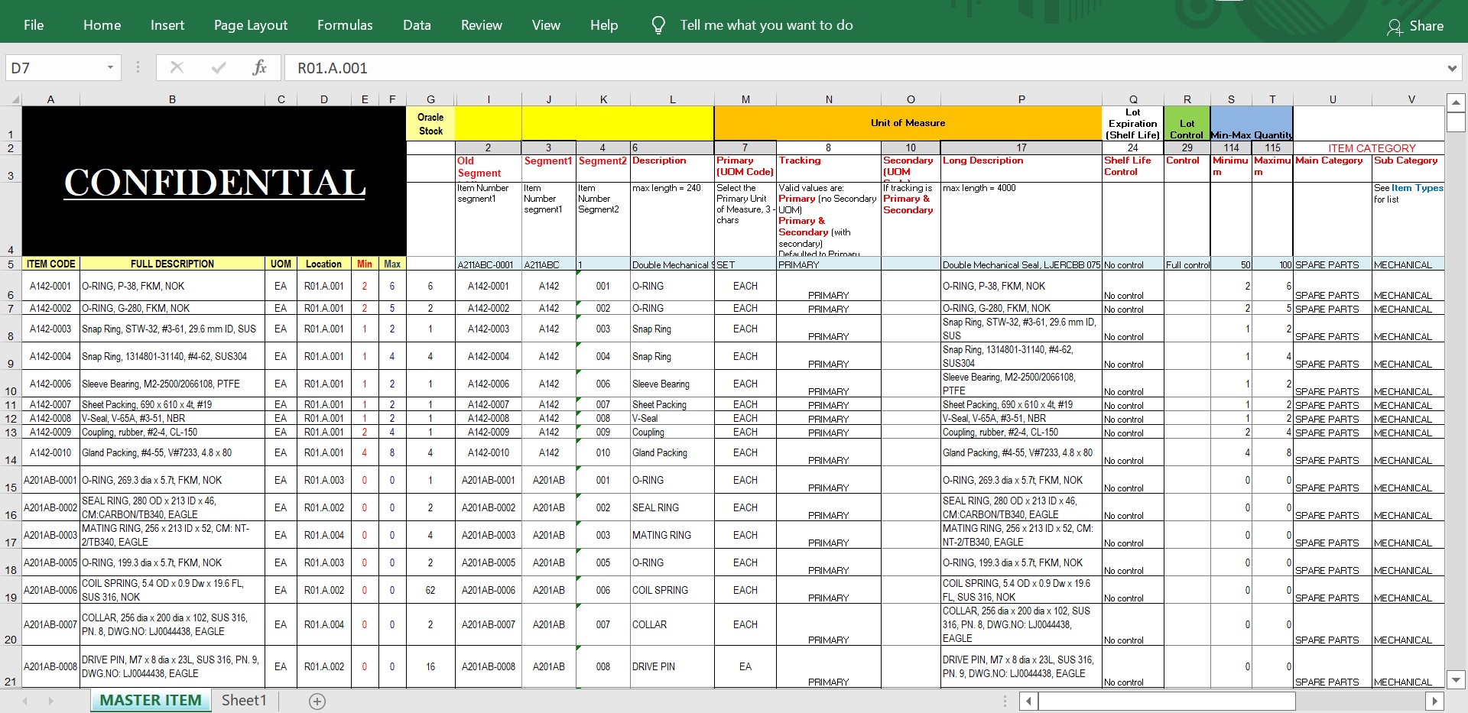Select the Min-Max Quantity header cell

tap(1252, 124)
